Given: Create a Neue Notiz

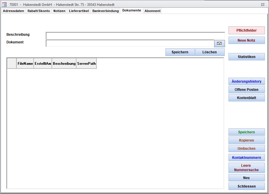Looking at the screenshot, I should (246, 40).
